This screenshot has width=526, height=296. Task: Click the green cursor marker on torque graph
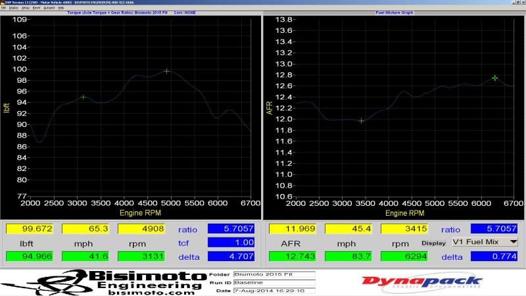[x=84, y=97]
